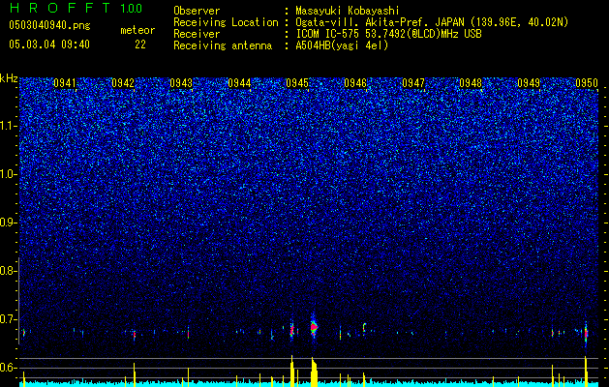Click the 0.9 frequency axis label
Image resolution: width=609 pixels, height=387 pixels.
click(8, 223)
